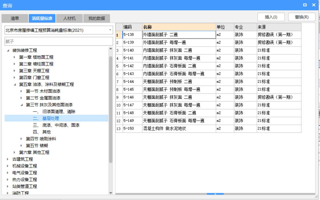Expand 第二章 墙柱面工程 node
The image size is (320, 200).
14,64
